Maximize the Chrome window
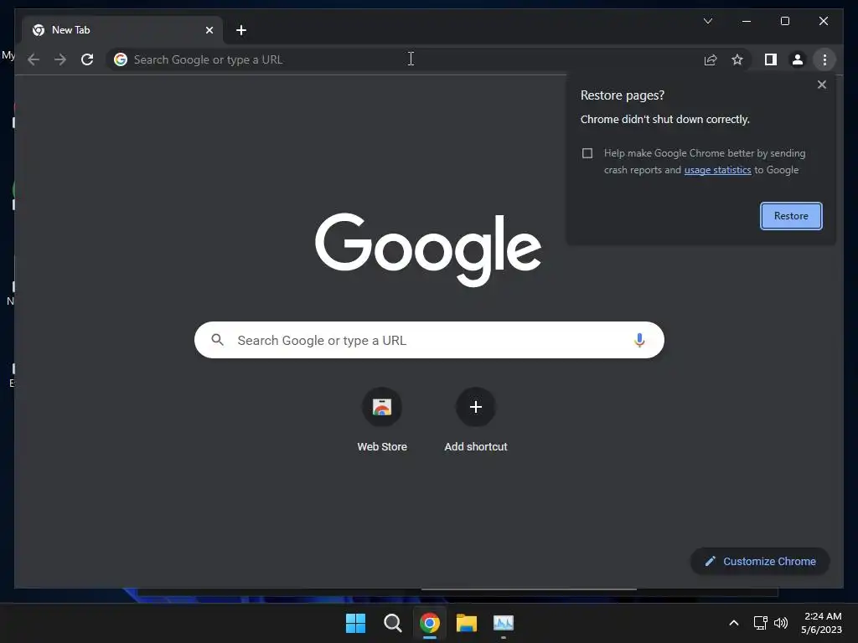 tap(784, 21)
